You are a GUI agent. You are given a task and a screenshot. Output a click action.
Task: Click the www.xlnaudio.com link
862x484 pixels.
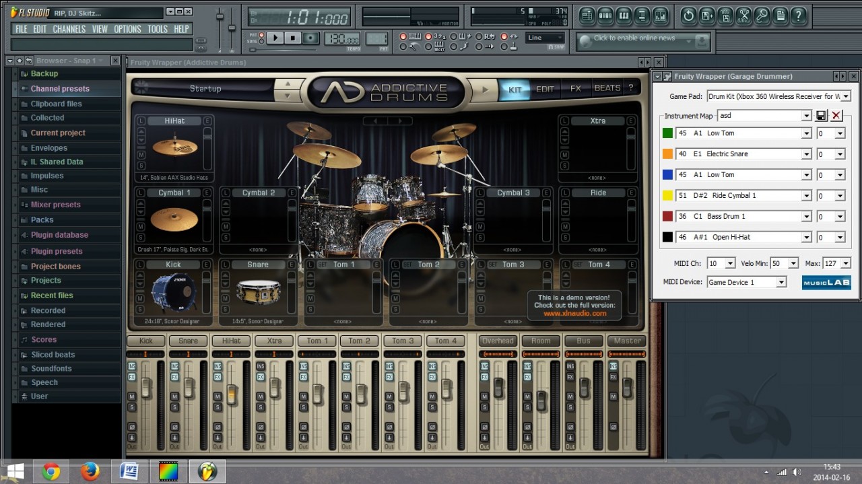point(574,313)
